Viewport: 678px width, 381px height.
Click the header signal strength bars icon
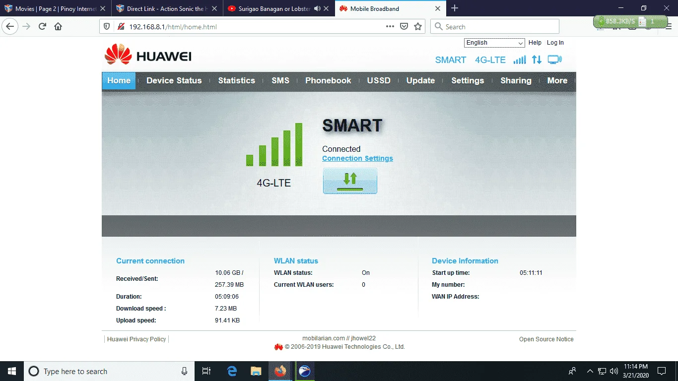(520, 60)
